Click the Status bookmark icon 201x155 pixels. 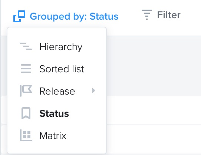[26, 113]
